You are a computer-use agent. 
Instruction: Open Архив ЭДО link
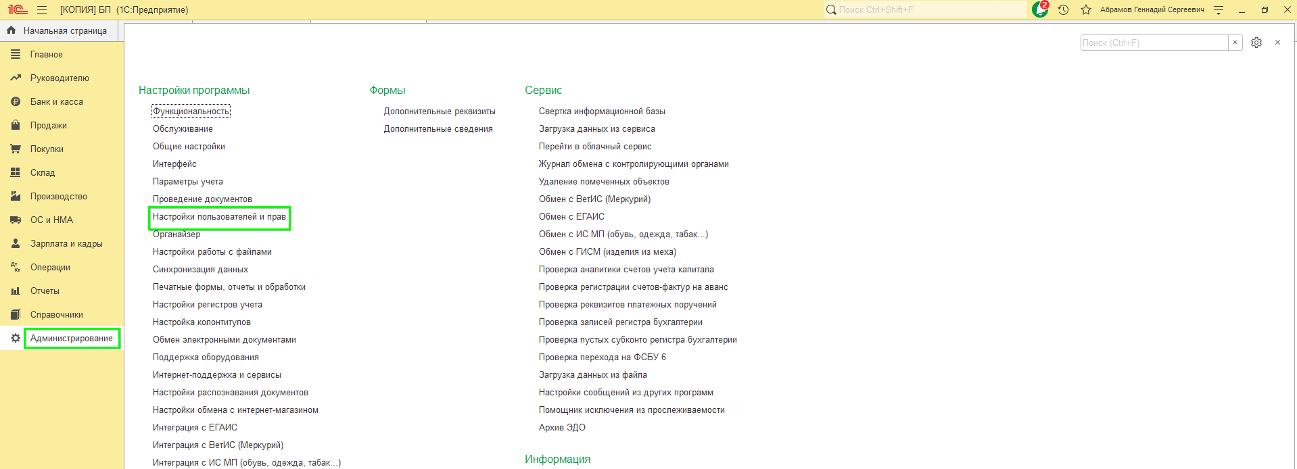(x=562, y=427)
